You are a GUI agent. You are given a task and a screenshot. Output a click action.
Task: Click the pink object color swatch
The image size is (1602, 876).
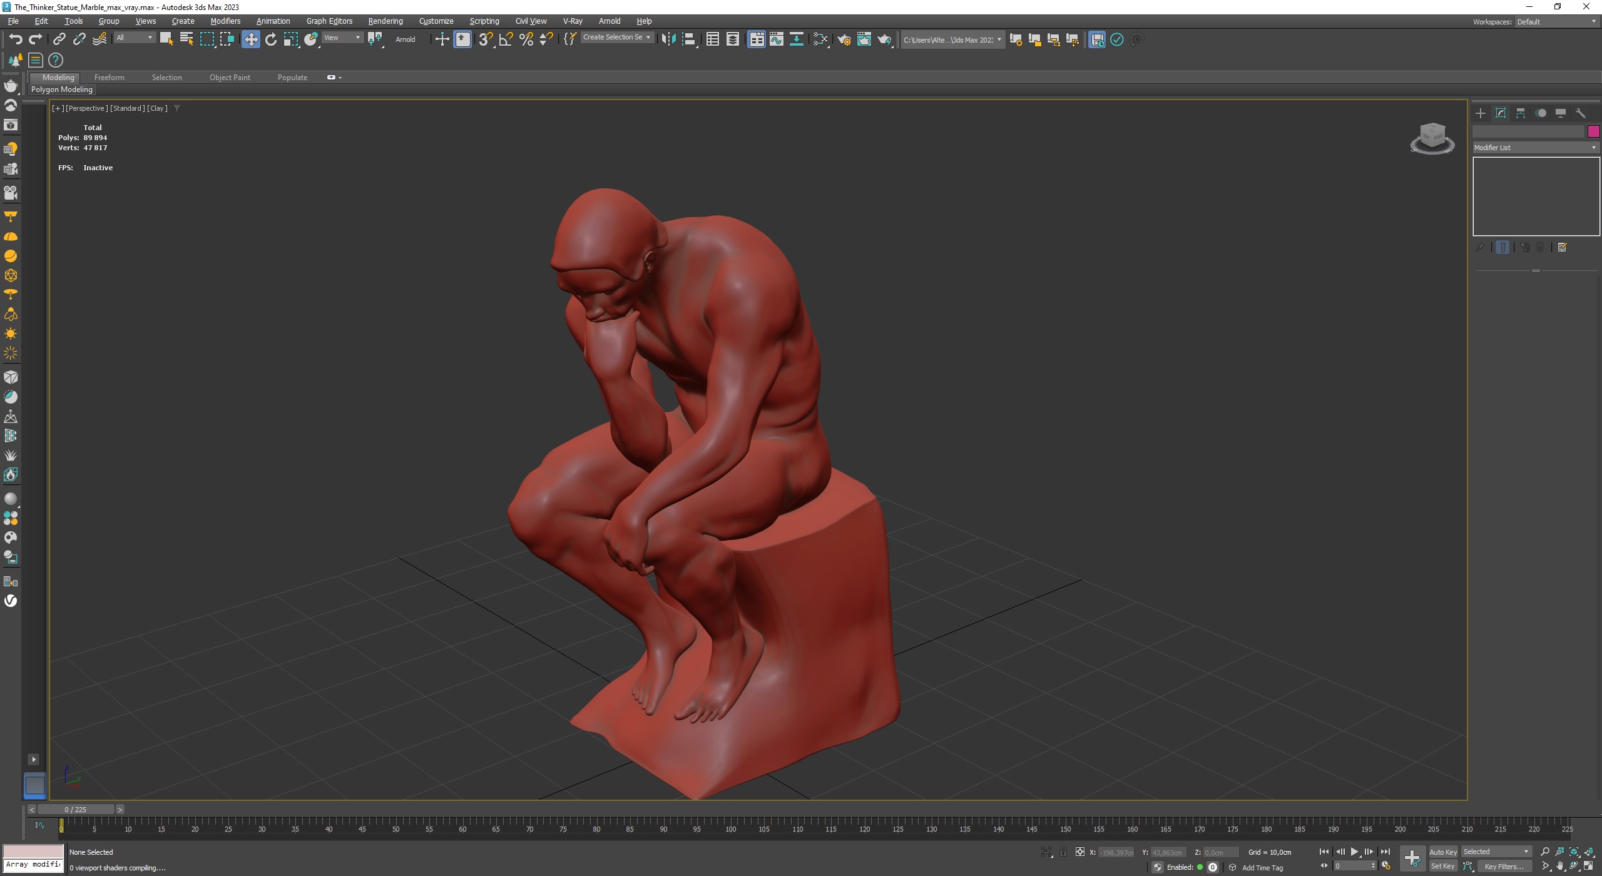click(1593, 131)
